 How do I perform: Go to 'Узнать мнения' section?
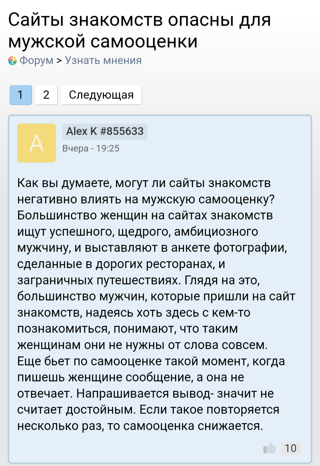(x=103, y=61)
